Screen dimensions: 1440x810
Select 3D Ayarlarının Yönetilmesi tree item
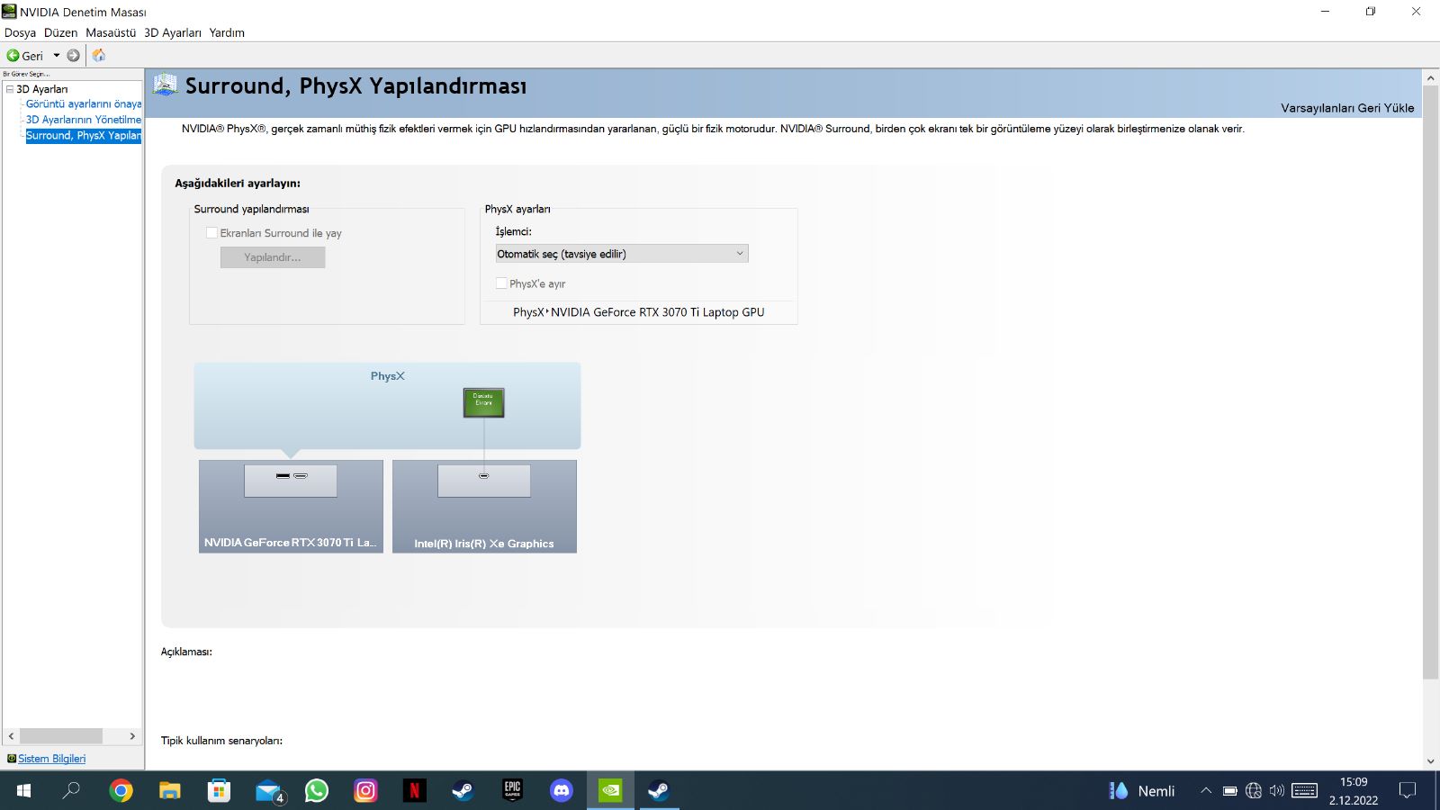[x=84, y=120]
